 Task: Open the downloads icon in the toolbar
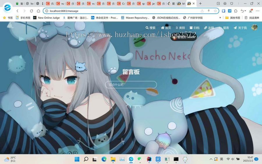pyautogui.click(x=251, y=11)
